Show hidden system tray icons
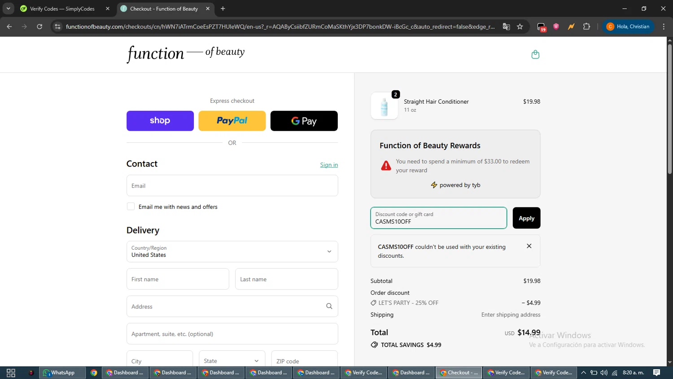The image size is (673, 379). pos(583,373)
